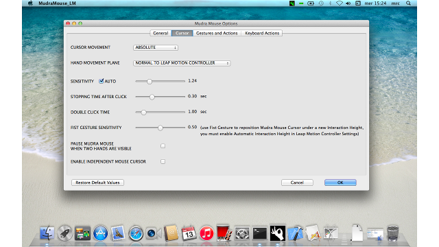Image resolution: width=439 pixels, height=247 pixels.
Task: Click Apple menu logo
Action: coord(30,3)
